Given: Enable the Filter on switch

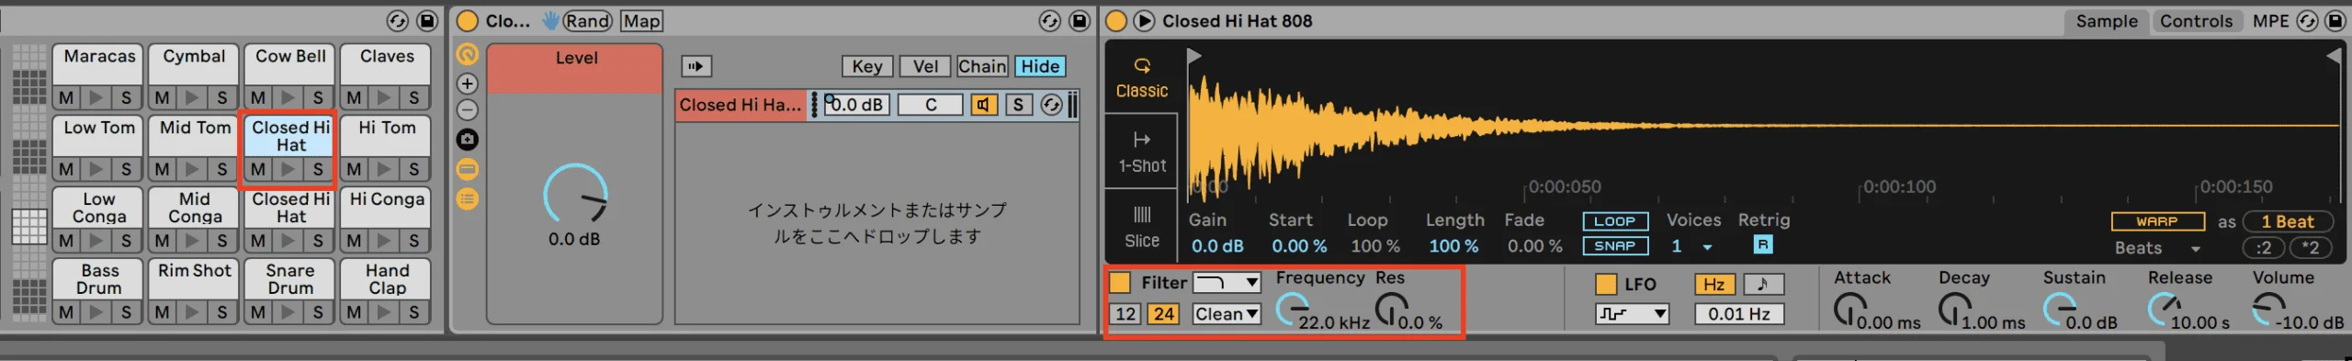Looking at the screenshot, I should point(1120,282).
